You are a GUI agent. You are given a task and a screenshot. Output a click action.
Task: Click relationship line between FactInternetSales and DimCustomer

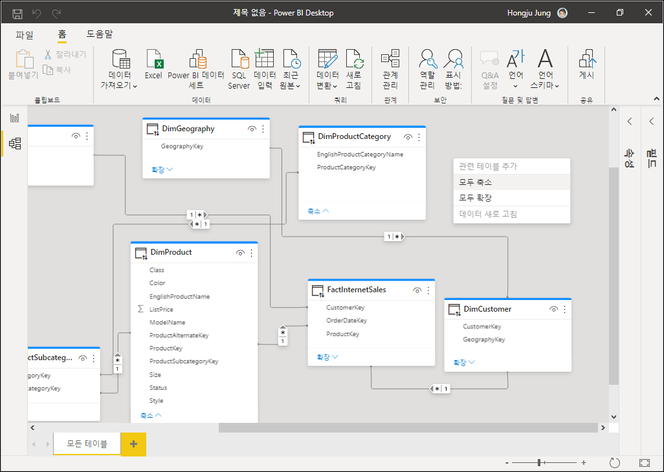pyautogui.click(x=439, y=389)
